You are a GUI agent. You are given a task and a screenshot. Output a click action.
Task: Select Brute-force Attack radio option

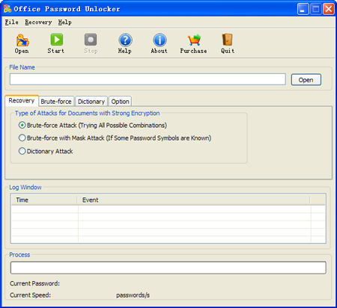pyautogui.click(x=22, y=125)
